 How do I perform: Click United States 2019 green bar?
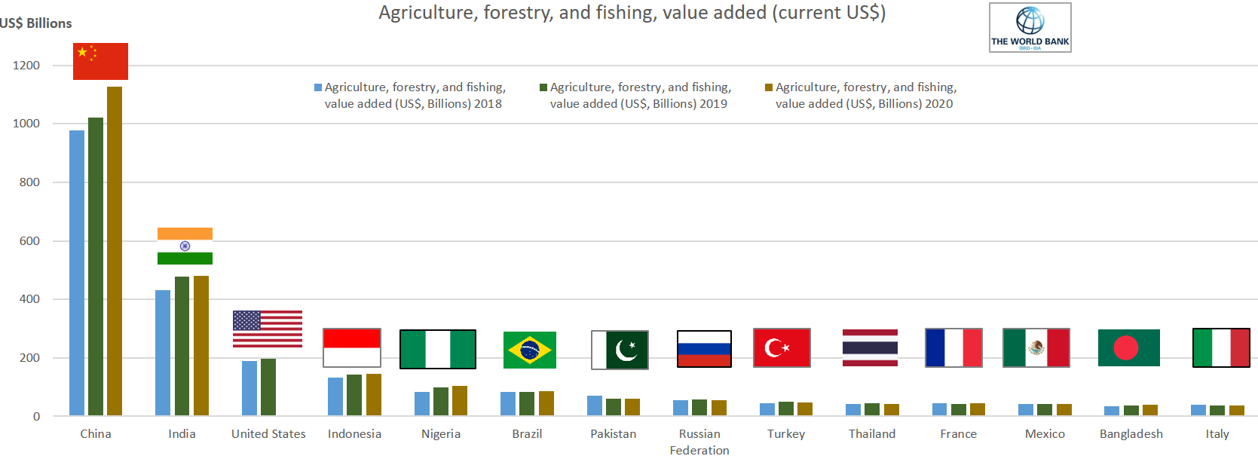point(268,387)
